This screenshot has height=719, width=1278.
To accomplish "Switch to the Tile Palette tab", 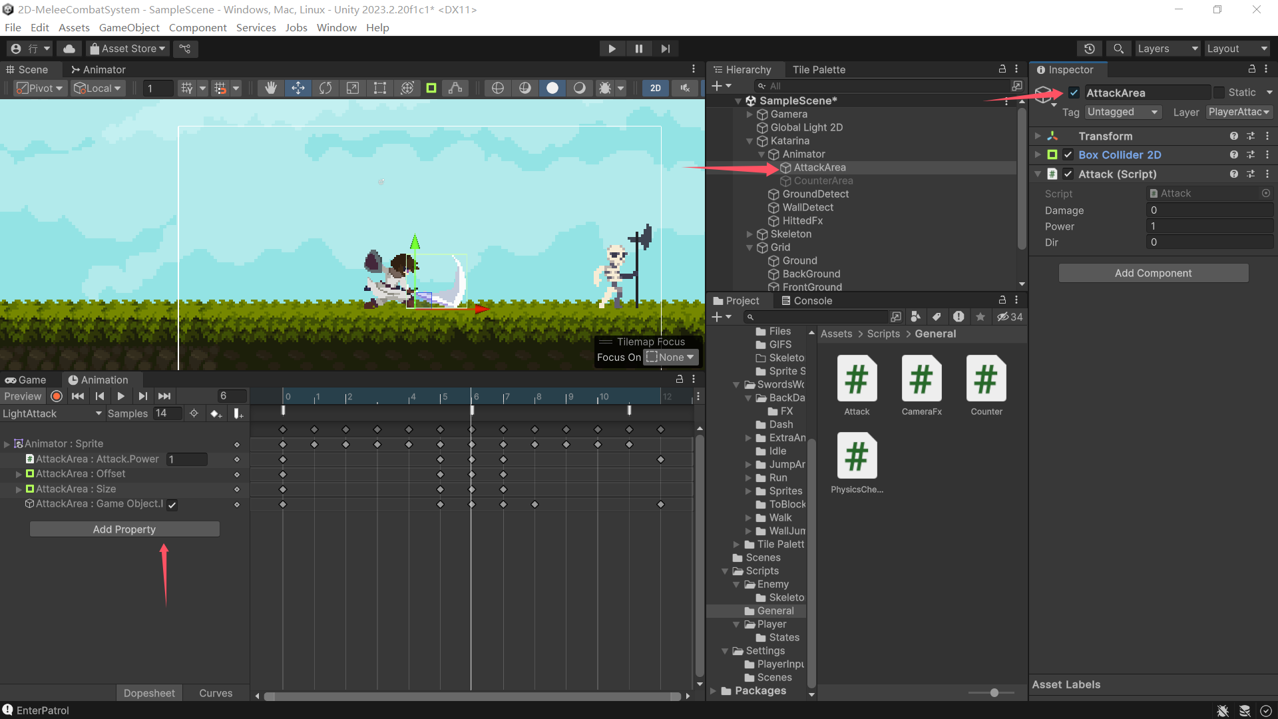I will coord(819,69).
